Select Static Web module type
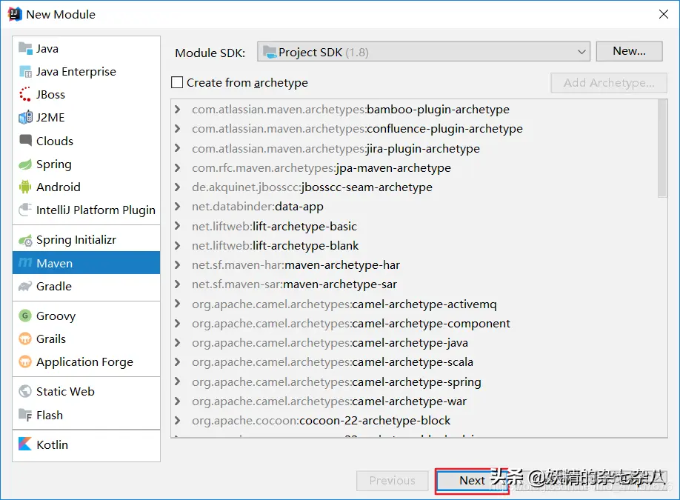 tap(87, 392)
